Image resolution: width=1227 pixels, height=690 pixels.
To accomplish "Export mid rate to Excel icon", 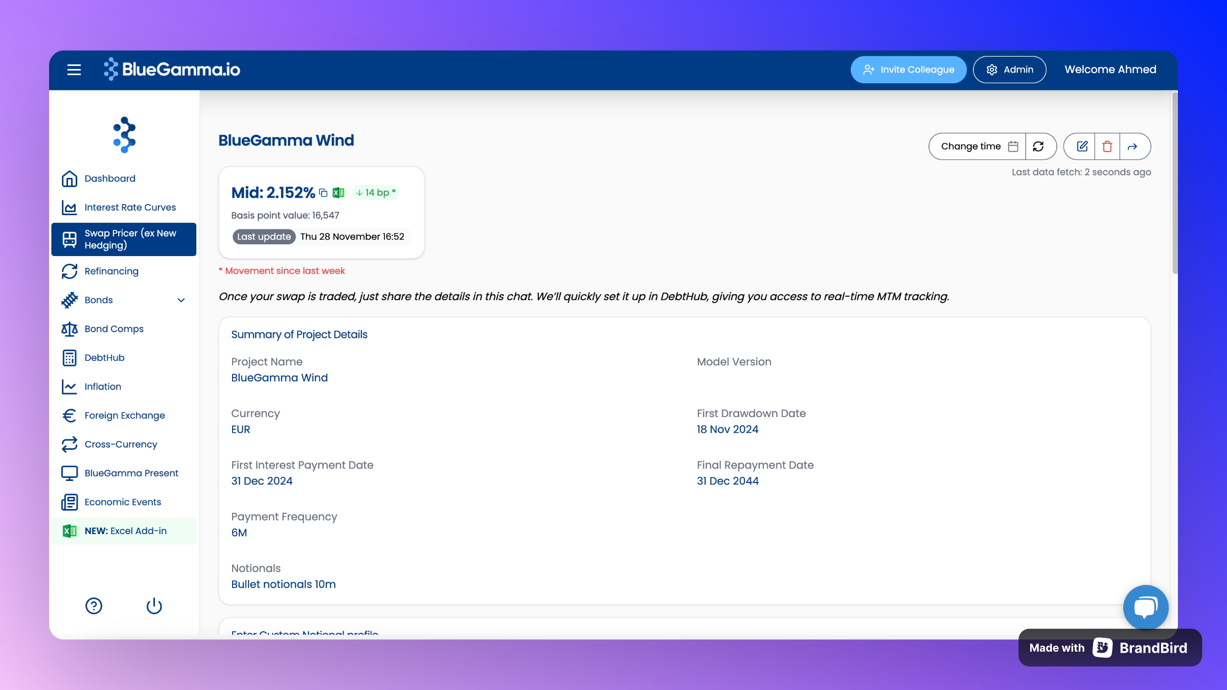I will click(x=338, y=193).
